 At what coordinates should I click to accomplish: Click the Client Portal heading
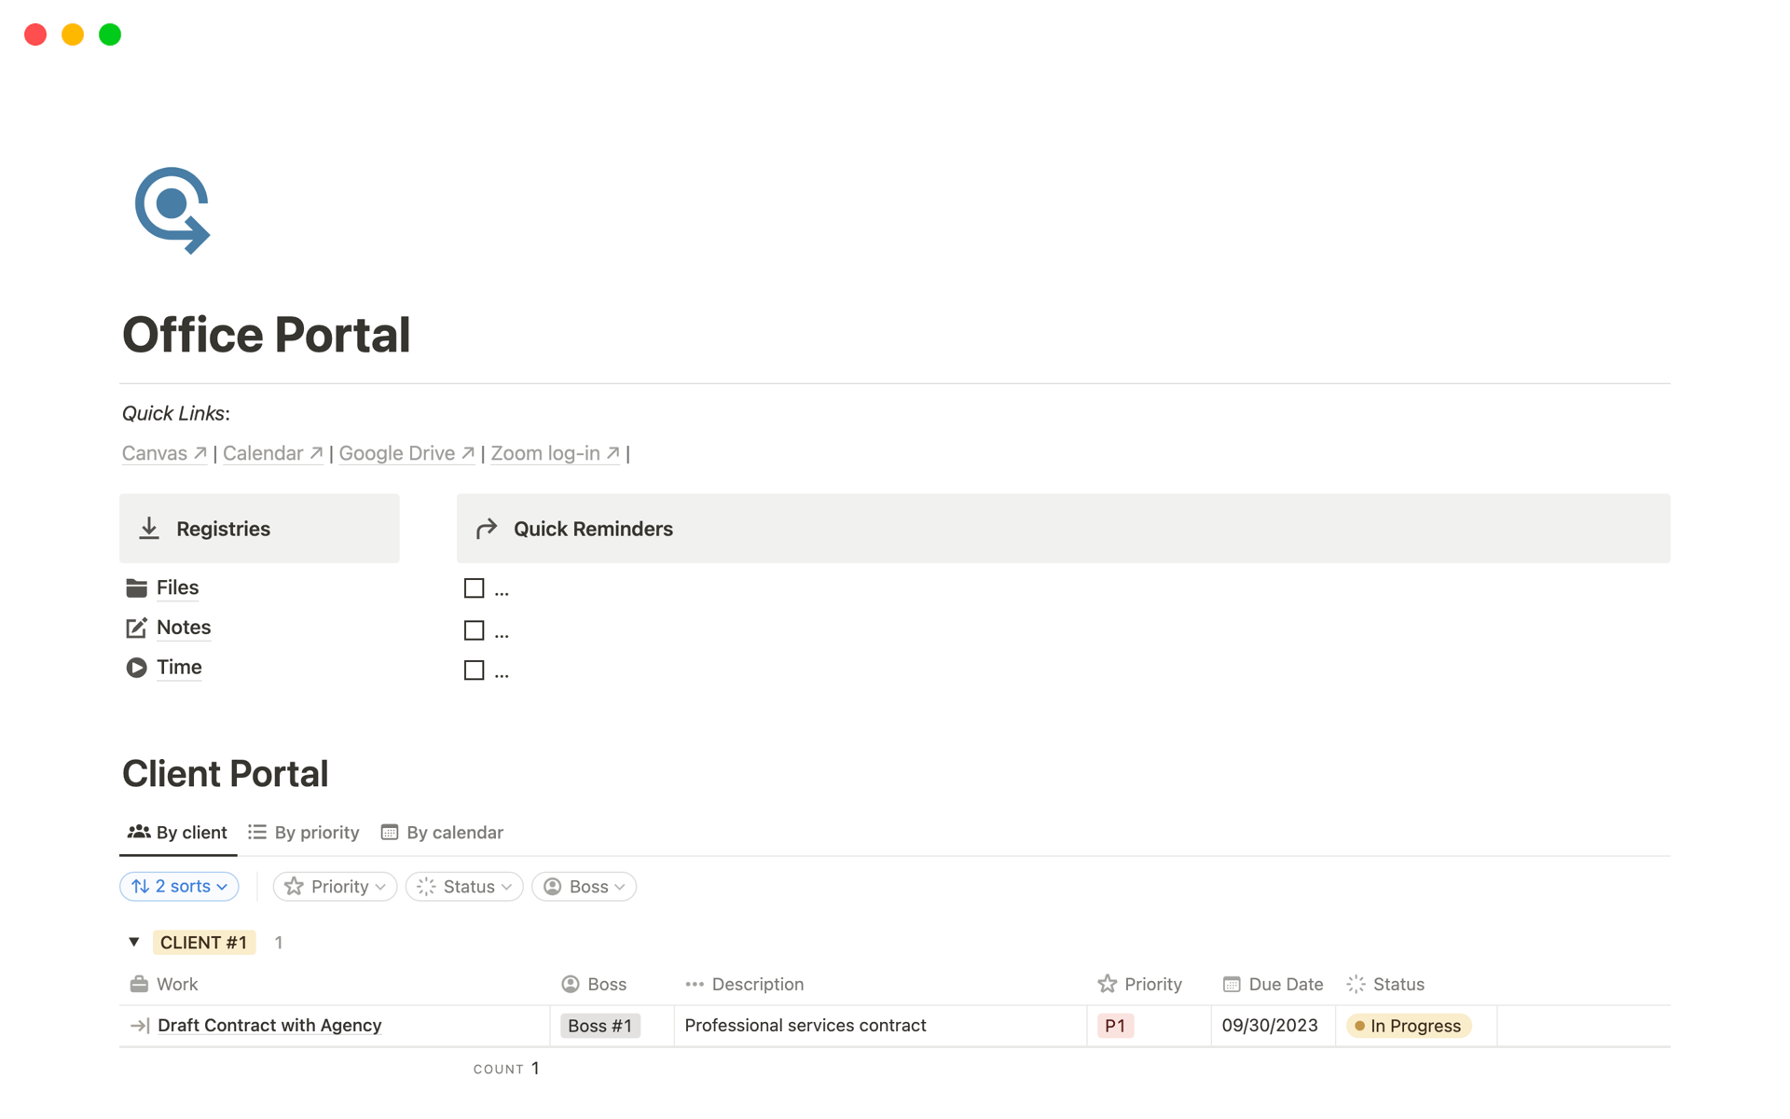click(225, 774)
